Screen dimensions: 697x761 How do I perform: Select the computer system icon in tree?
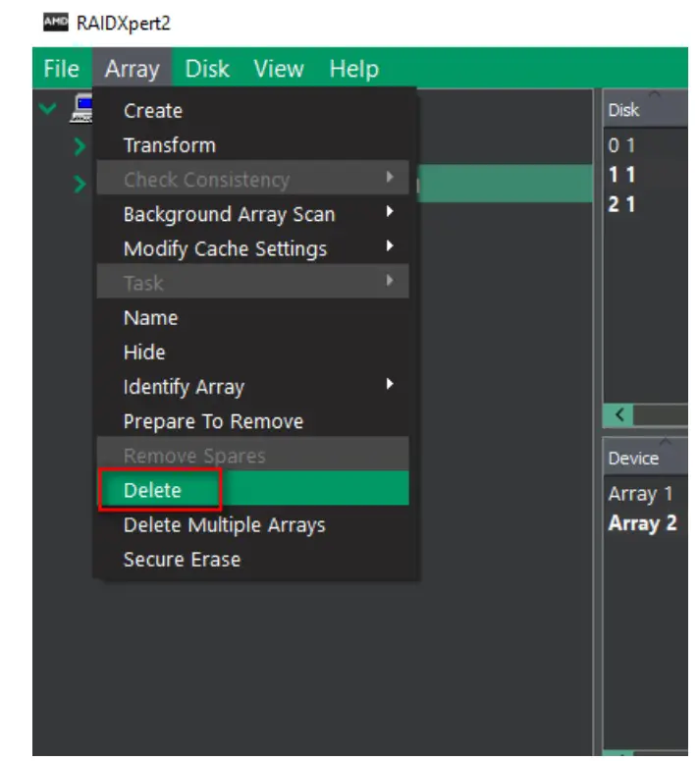[x=81, y=108]
